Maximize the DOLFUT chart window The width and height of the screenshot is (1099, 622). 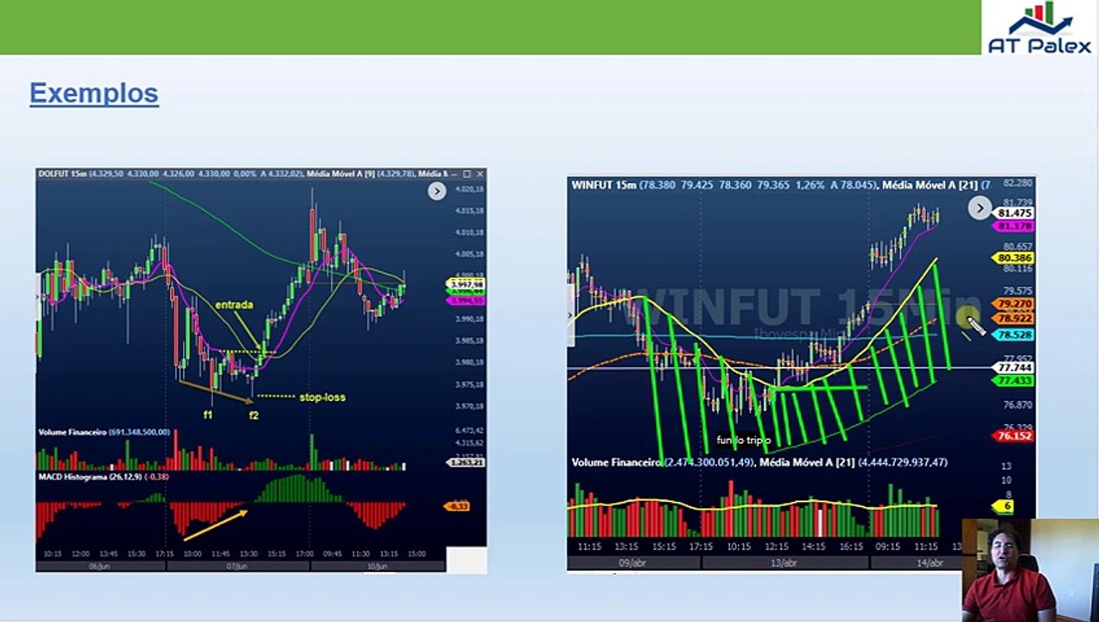[x=467, y=174]
